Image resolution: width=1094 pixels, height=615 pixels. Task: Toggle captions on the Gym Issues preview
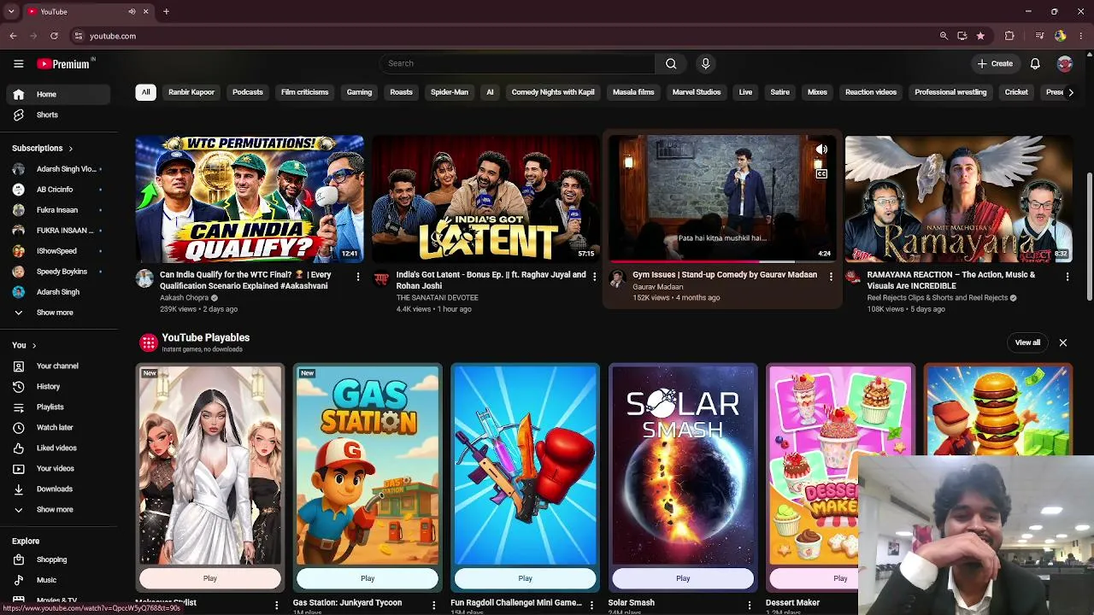(821, 174)
